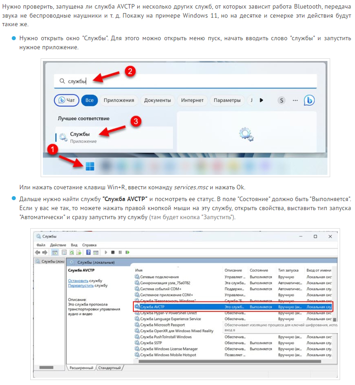Click the Перезапустить service link
This screenshot has height=385, width=355.
click(80, 286)
